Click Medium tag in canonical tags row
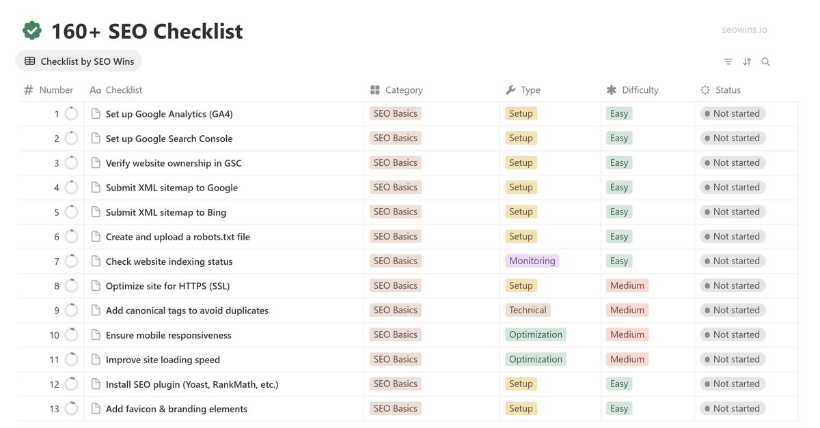820x428 pixels. [627, 310]
